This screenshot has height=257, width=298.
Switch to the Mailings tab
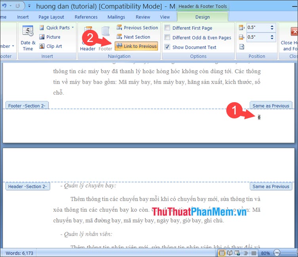(x=116, y=17)
